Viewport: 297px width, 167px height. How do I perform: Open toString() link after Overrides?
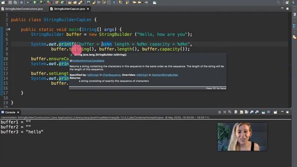(142, 75)
